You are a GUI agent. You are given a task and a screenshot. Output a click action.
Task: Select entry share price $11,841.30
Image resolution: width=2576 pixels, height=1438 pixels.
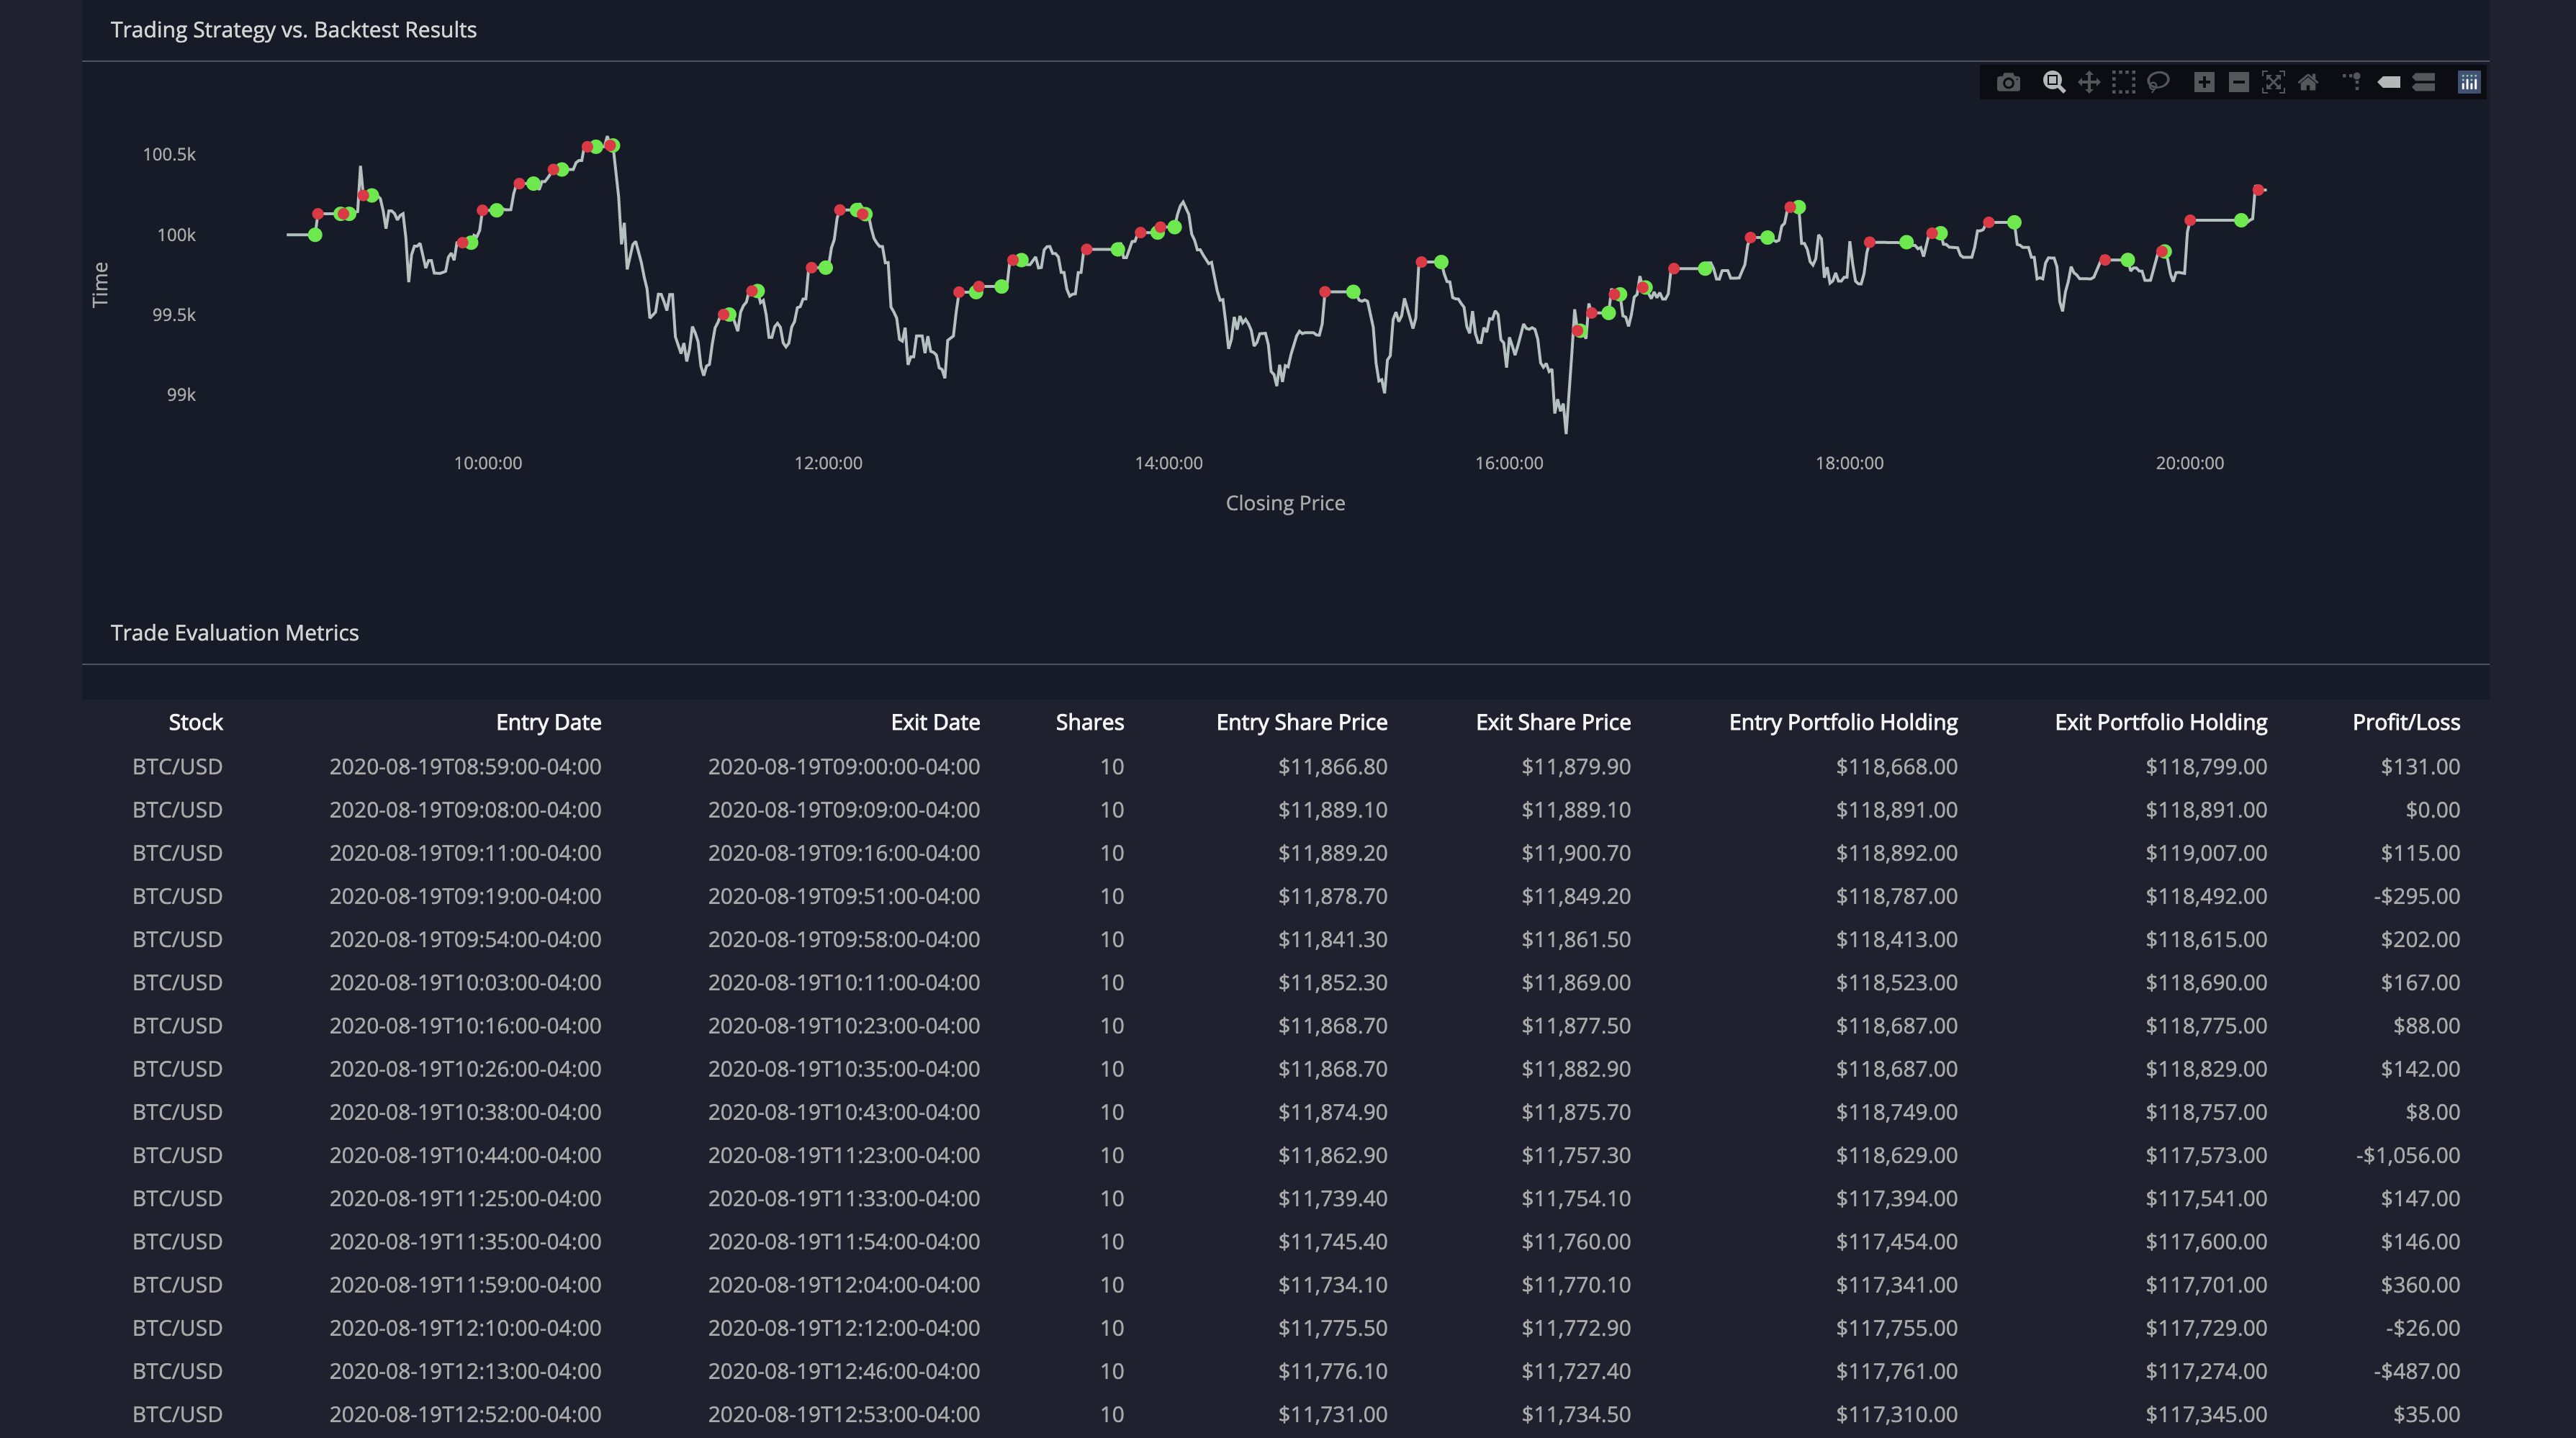[1332, 939]
